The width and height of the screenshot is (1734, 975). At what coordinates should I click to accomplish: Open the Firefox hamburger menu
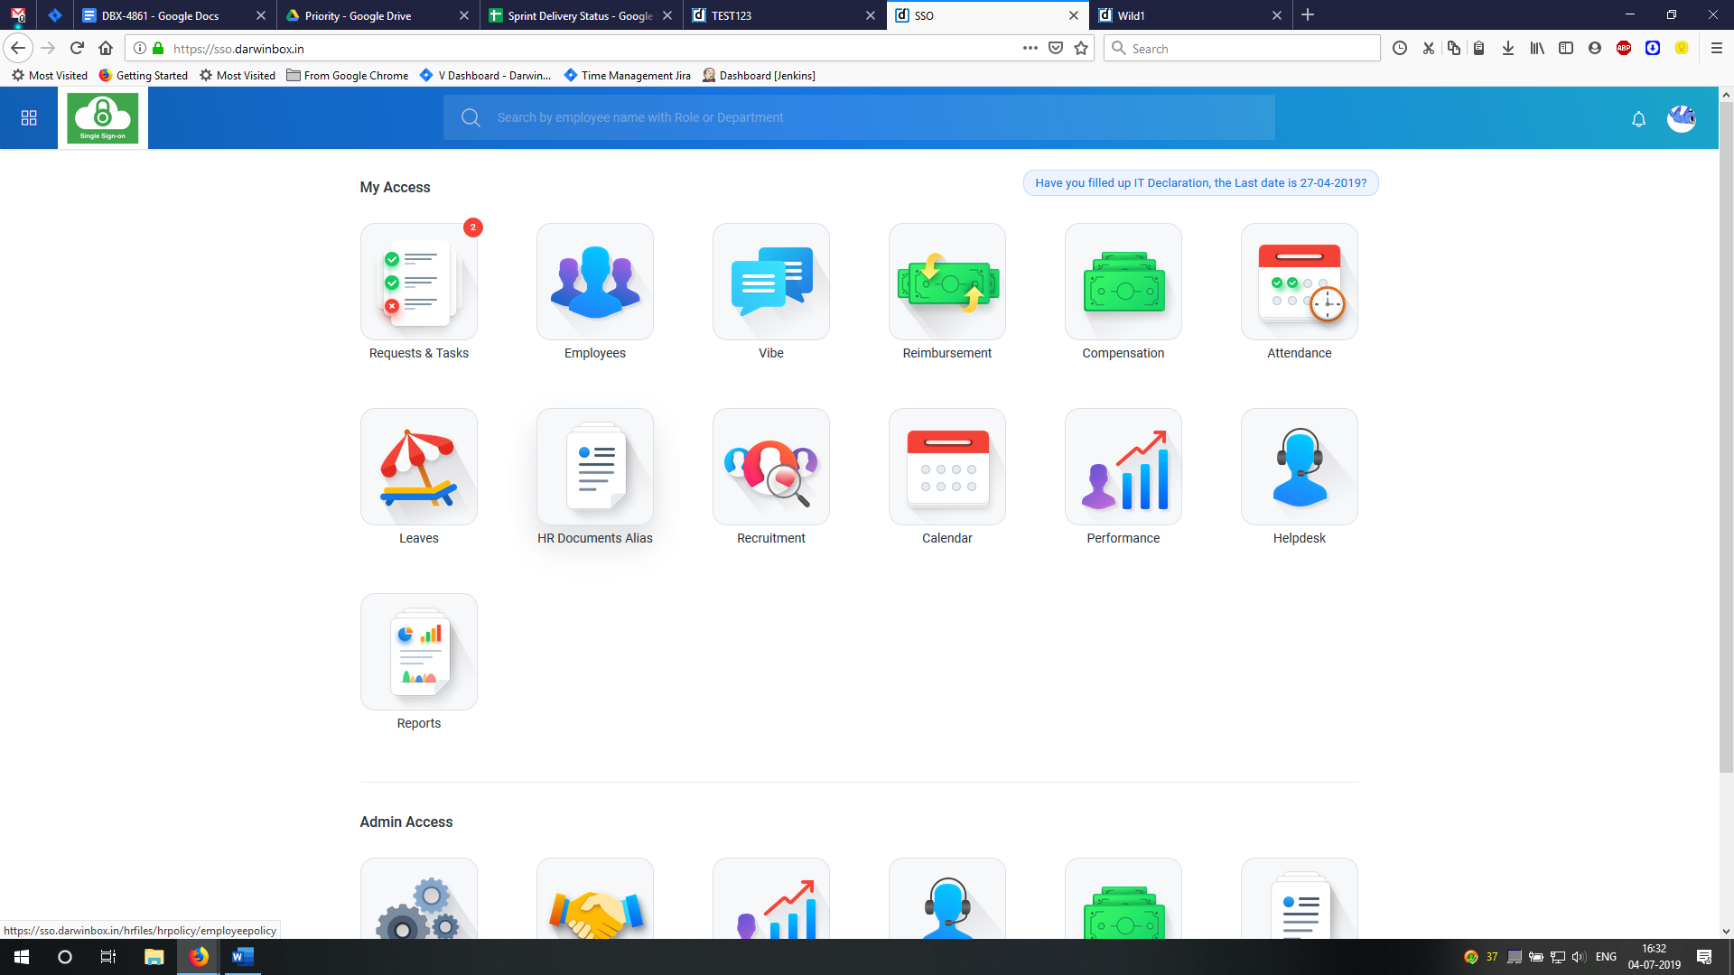1716,48
